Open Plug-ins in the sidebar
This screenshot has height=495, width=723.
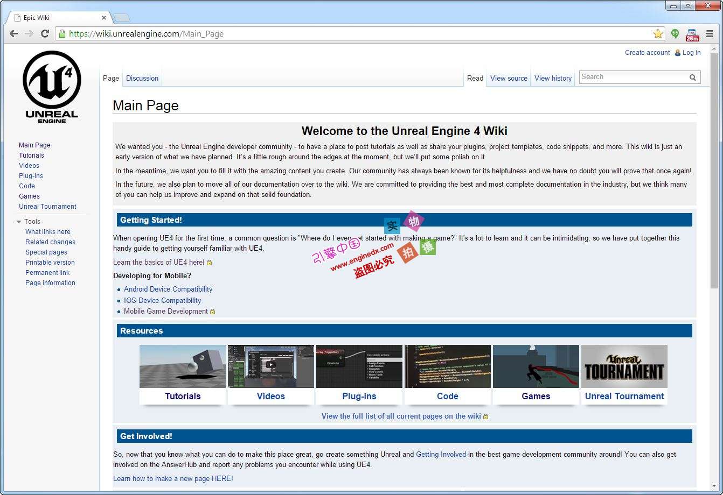(31, 176)
